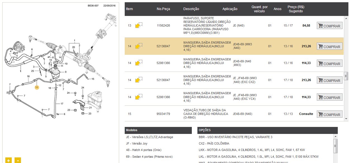
Task: Click callout number 17 on the diagram hose
Action: 62,103
